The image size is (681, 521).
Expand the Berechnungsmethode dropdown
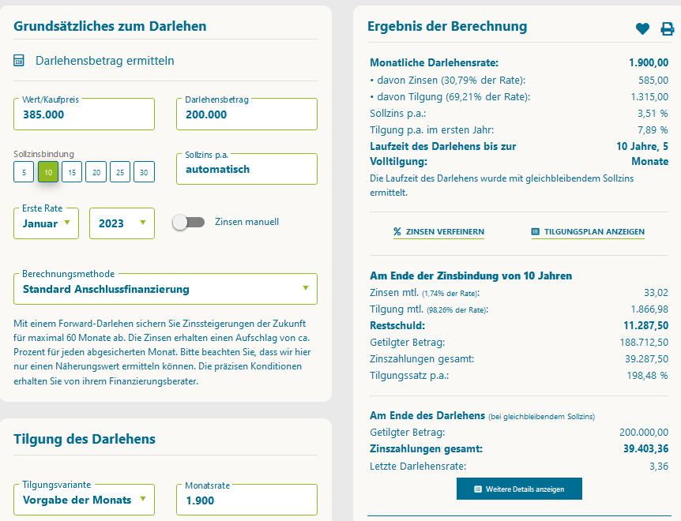click(x=165, y=289)
